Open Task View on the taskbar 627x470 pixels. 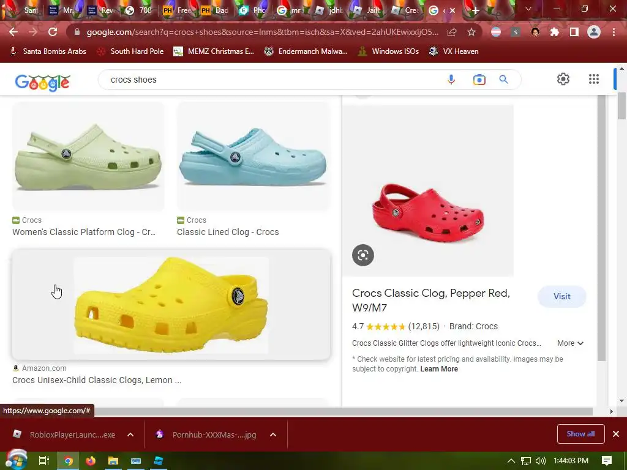44,461
